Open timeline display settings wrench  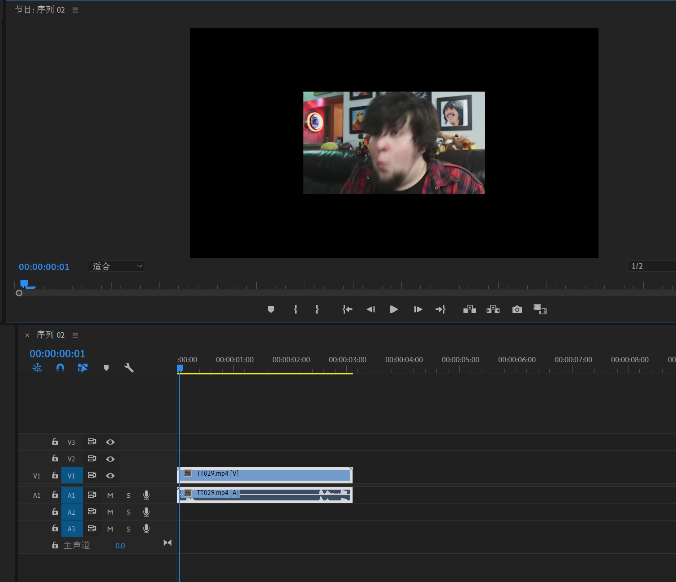129,368
